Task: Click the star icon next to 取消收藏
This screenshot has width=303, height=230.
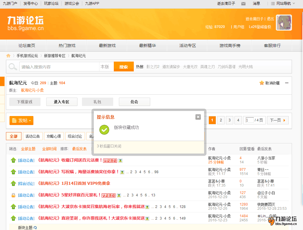Action: coord(262,83)
